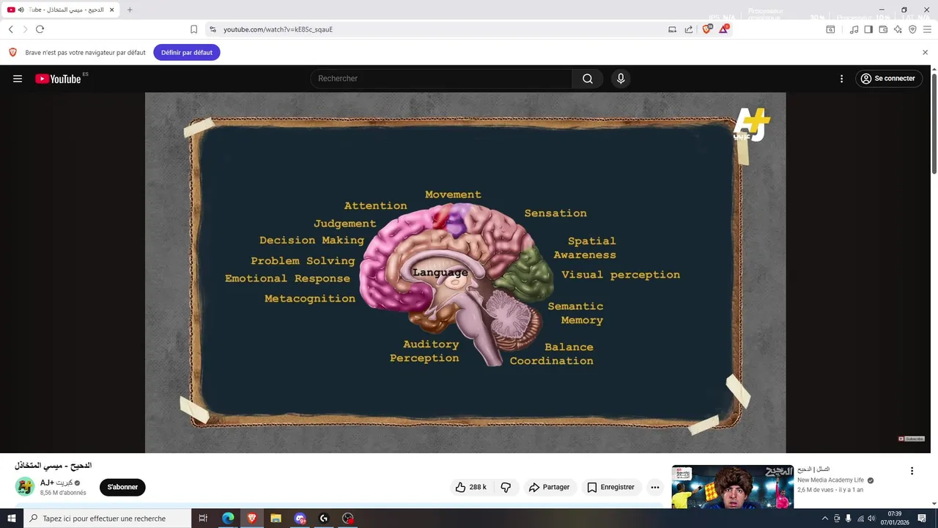This screenshot has width=938, height=528.
Task: Subscribe using S'abonner button
Action: 122,487
